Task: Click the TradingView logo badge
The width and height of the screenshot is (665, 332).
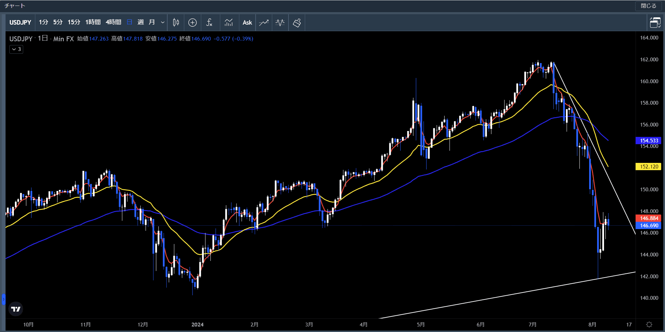Action: [16, 309]
